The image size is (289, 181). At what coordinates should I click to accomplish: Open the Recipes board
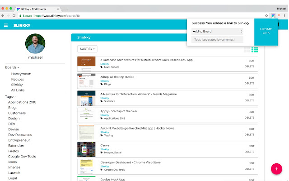click(17, 79)
